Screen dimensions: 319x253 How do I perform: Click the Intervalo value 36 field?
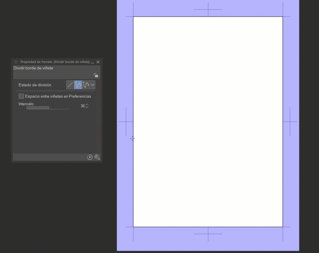point(82,106)
